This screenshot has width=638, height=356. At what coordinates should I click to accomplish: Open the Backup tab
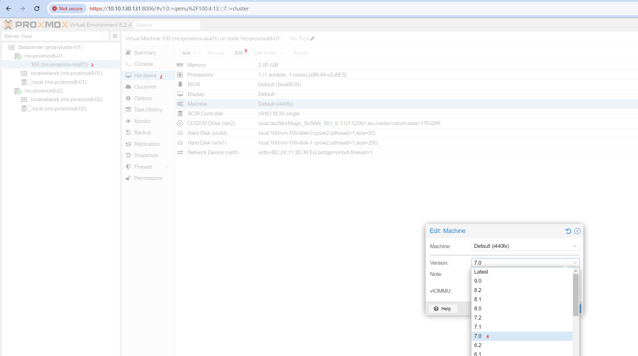[x=149, y=132]
